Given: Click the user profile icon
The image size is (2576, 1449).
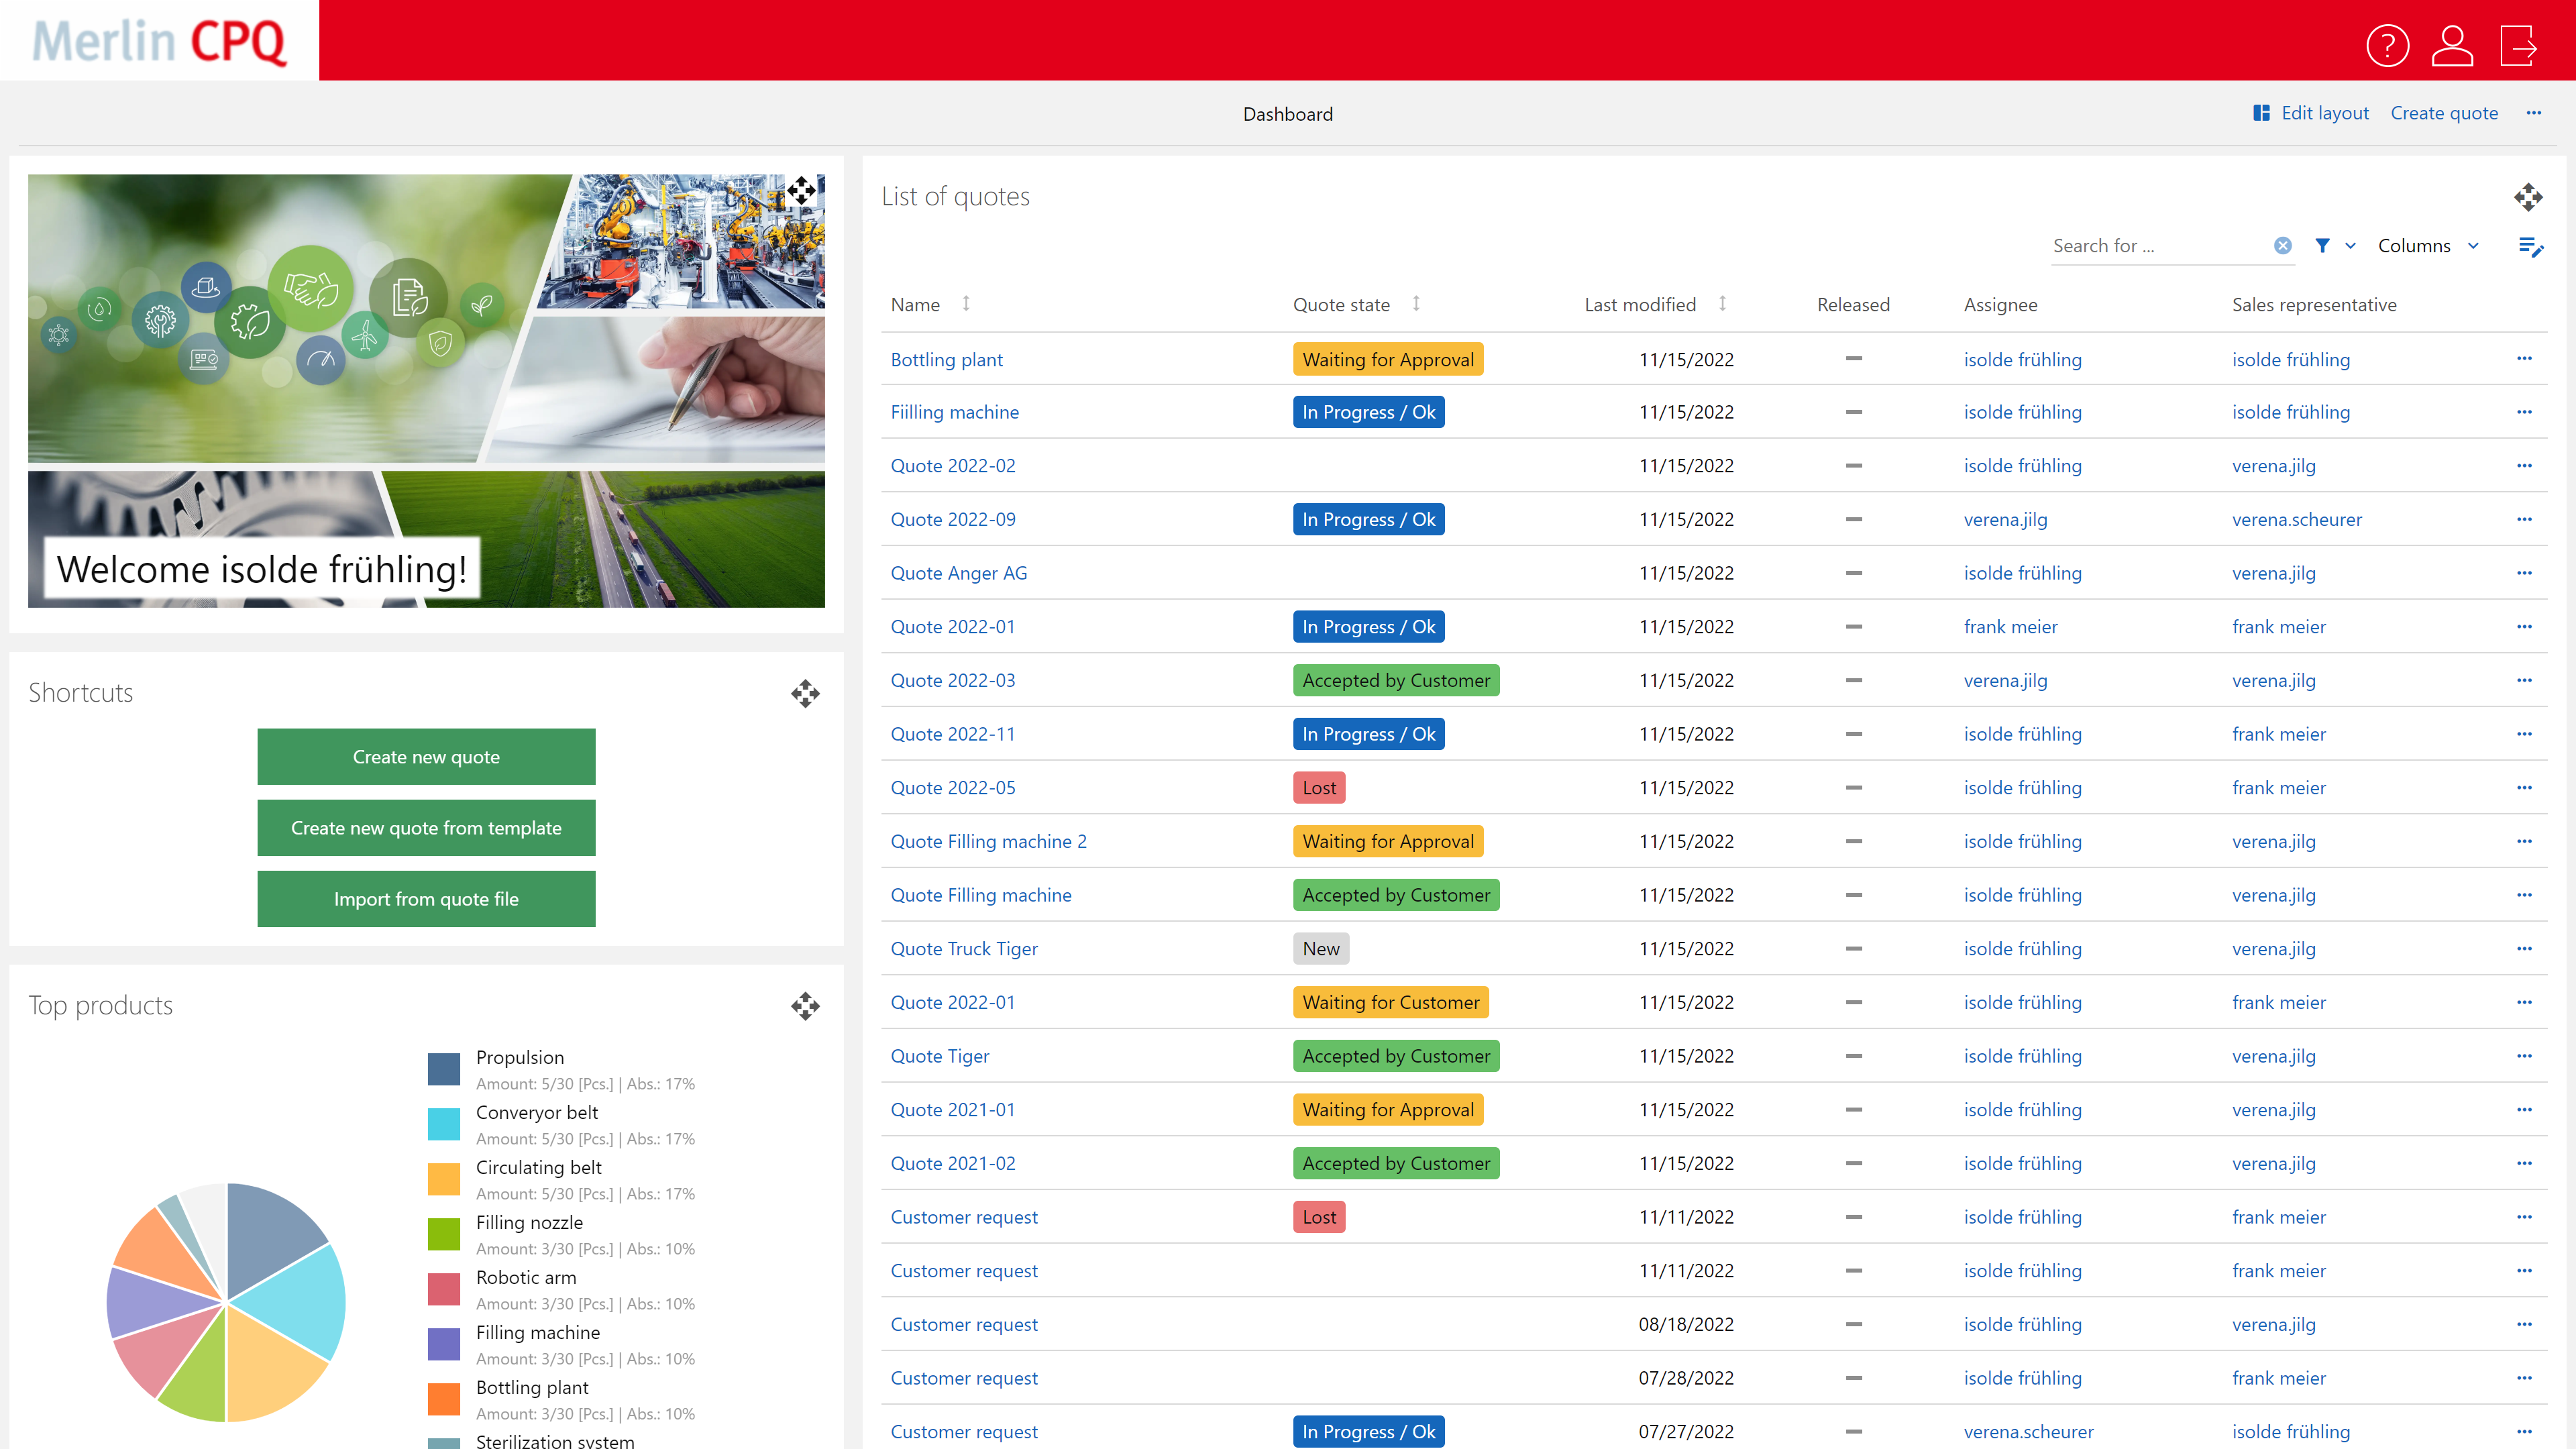Looking at the screenshot, I should coord(2452,45).
